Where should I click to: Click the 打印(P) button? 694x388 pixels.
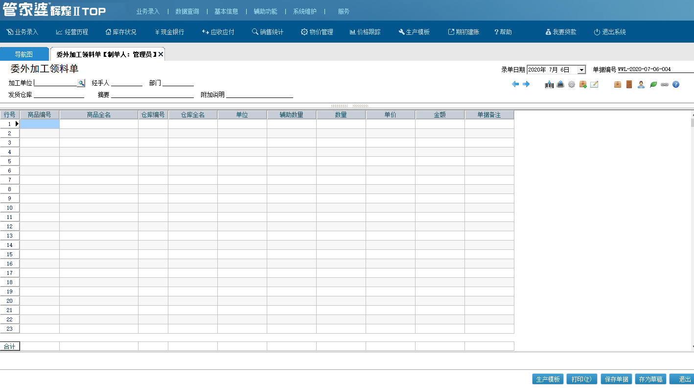tap(582, 379)
